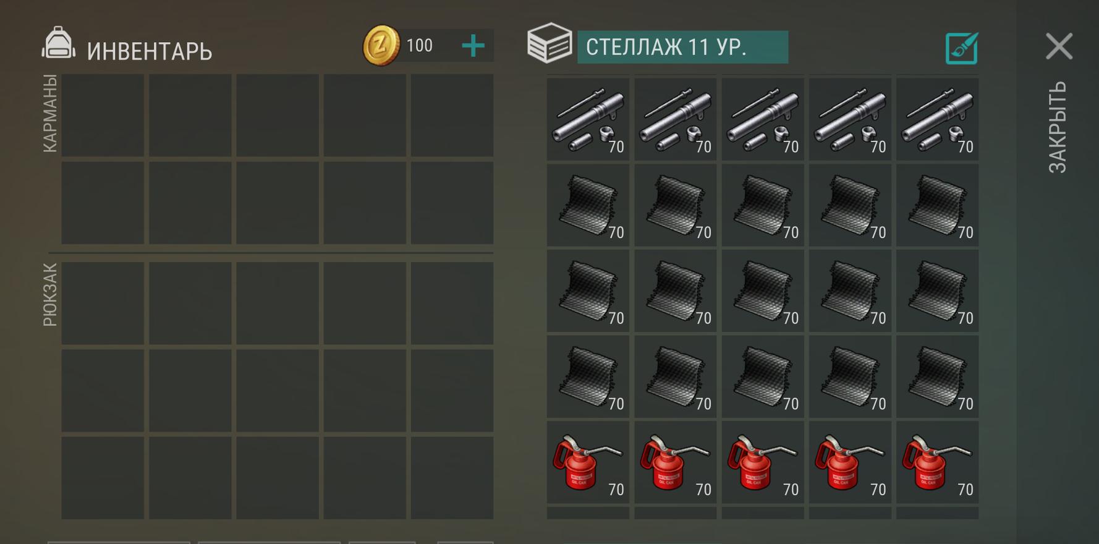
Task: Choose the last carbon fabric stack in fourth row
Action: point(937,376)
